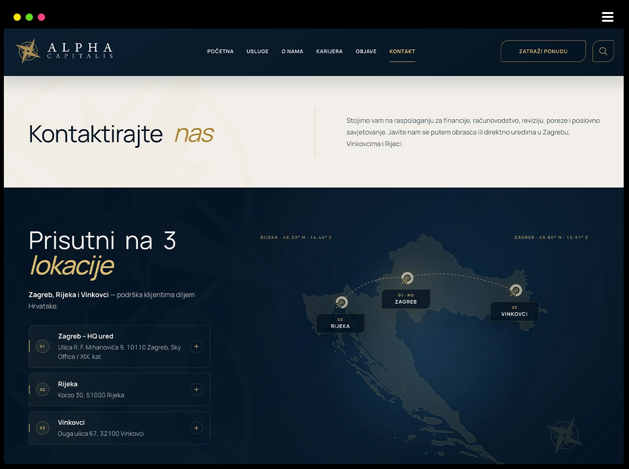Click the Rijeka map pin icon
629x469 pixels.
pos(342,303)
